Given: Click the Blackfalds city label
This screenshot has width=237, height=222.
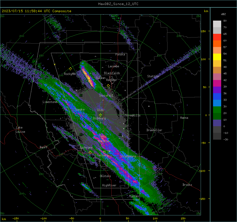Looking at the screenshot, I should click(x=112, y=73).
